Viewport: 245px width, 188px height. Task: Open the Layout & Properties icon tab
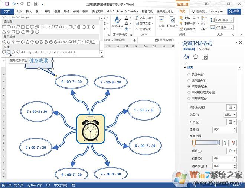205,57
